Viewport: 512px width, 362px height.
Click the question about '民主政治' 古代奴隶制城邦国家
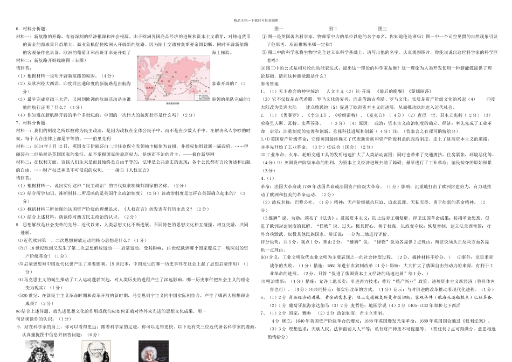click(101, 185)
